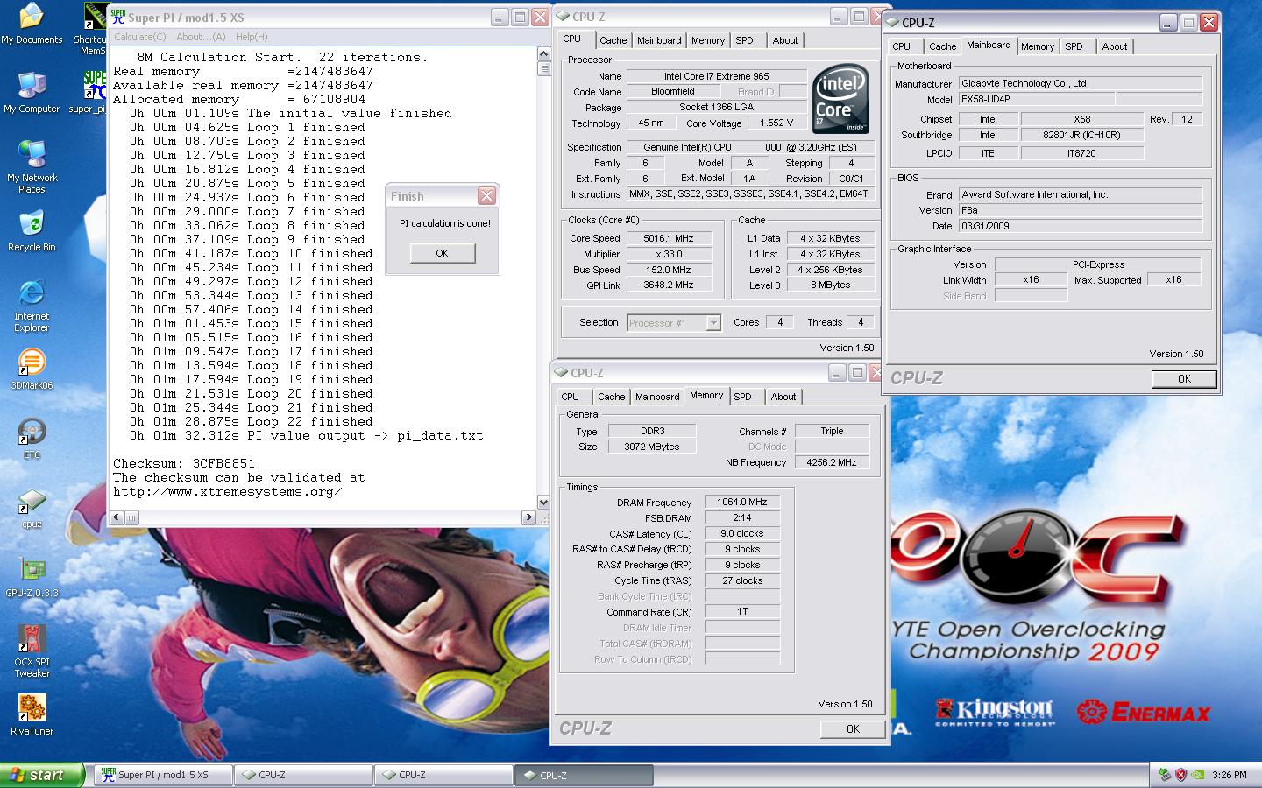Launch the 3DMark06 desktop shortcut

[32, 369]
